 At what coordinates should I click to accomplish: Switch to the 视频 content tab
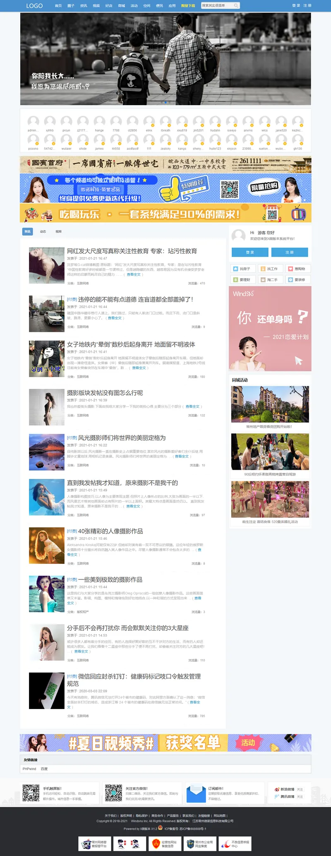(58, 231)
